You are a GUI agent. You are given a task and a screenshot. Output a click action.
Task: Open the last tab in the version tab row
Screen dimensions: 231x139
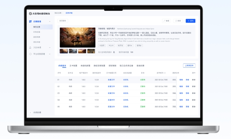click(140, 66)
